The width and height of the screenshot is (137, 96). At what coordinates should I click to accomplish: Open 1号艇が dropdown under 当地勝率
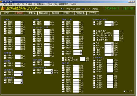[x=21, y=72]
